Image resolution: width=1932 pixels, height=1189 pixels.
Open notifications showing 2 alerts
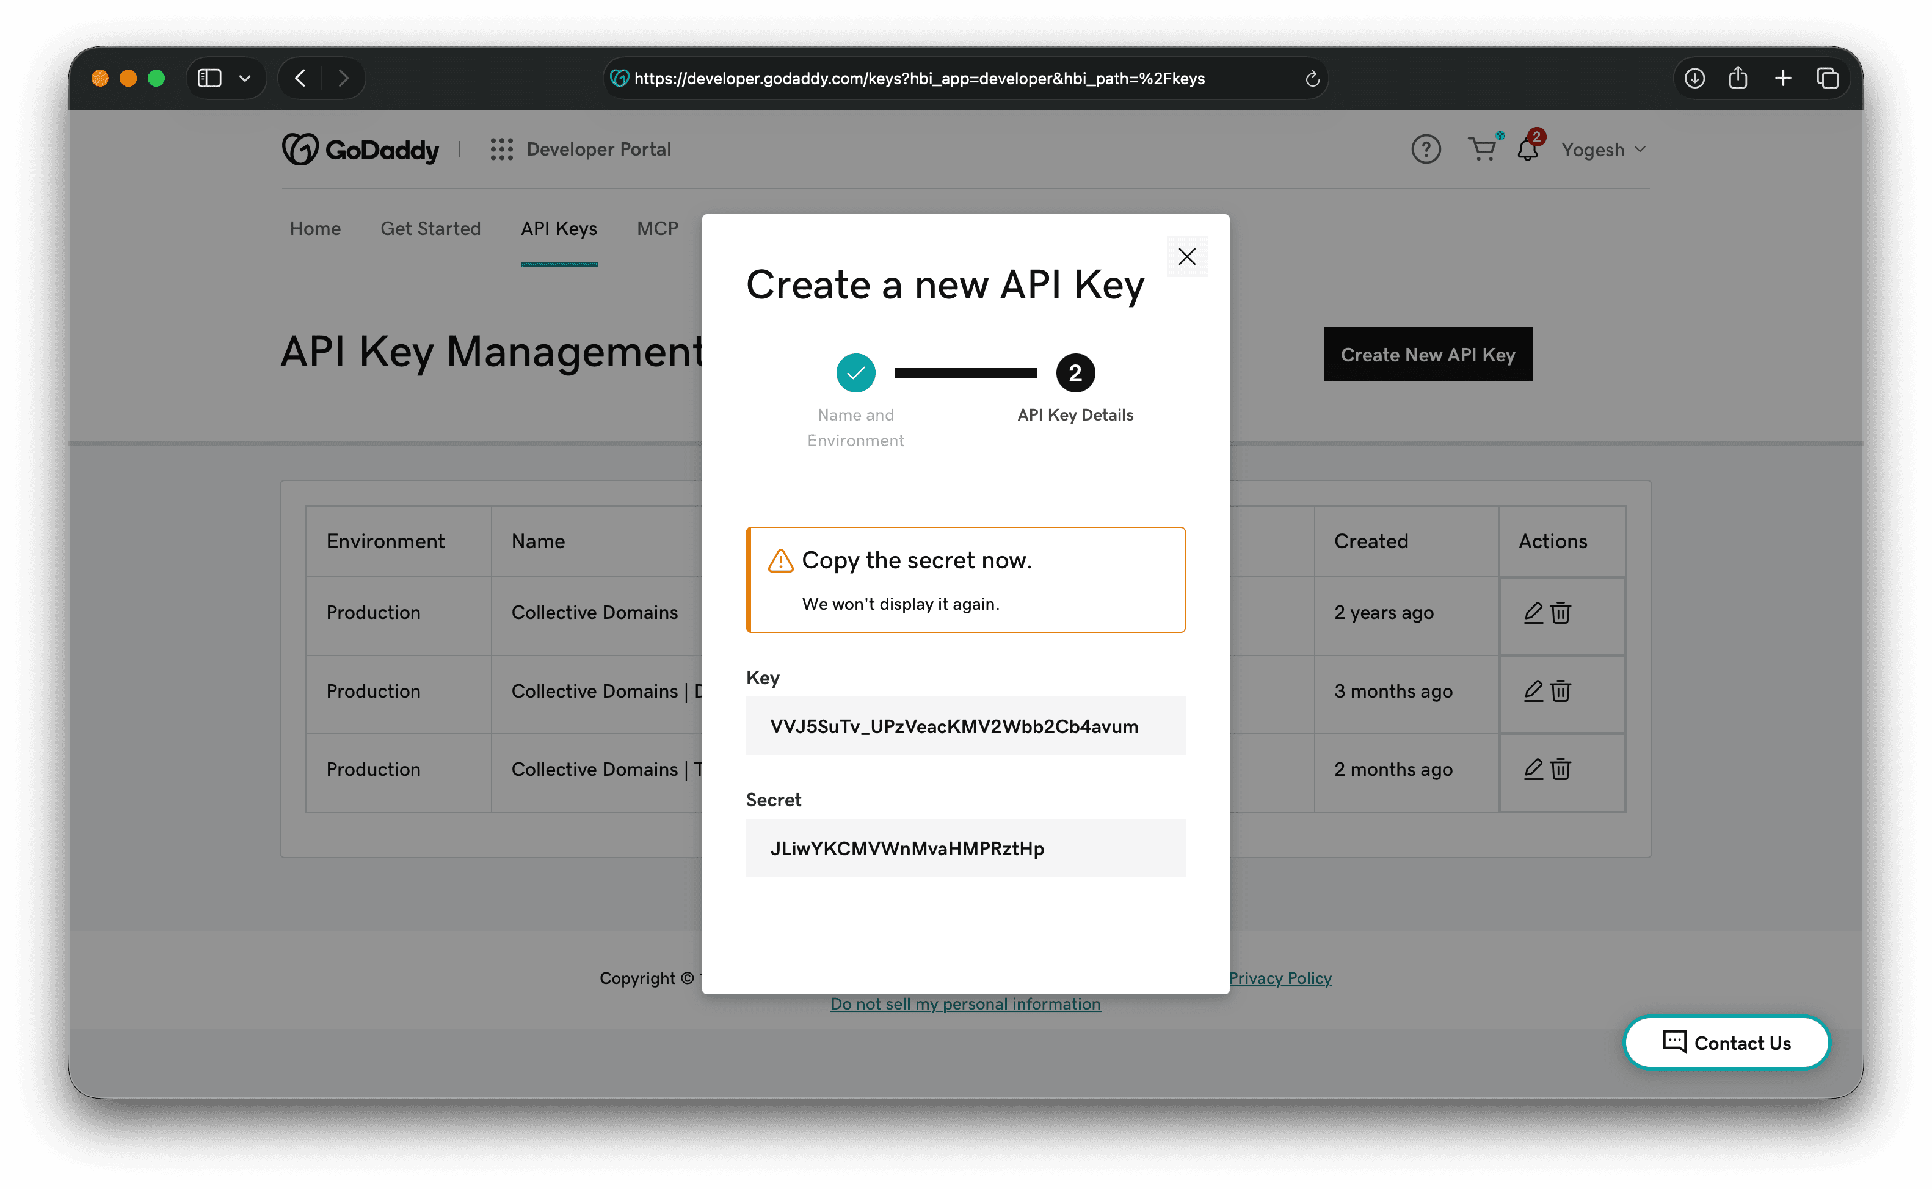click(x=1527, y=150)
